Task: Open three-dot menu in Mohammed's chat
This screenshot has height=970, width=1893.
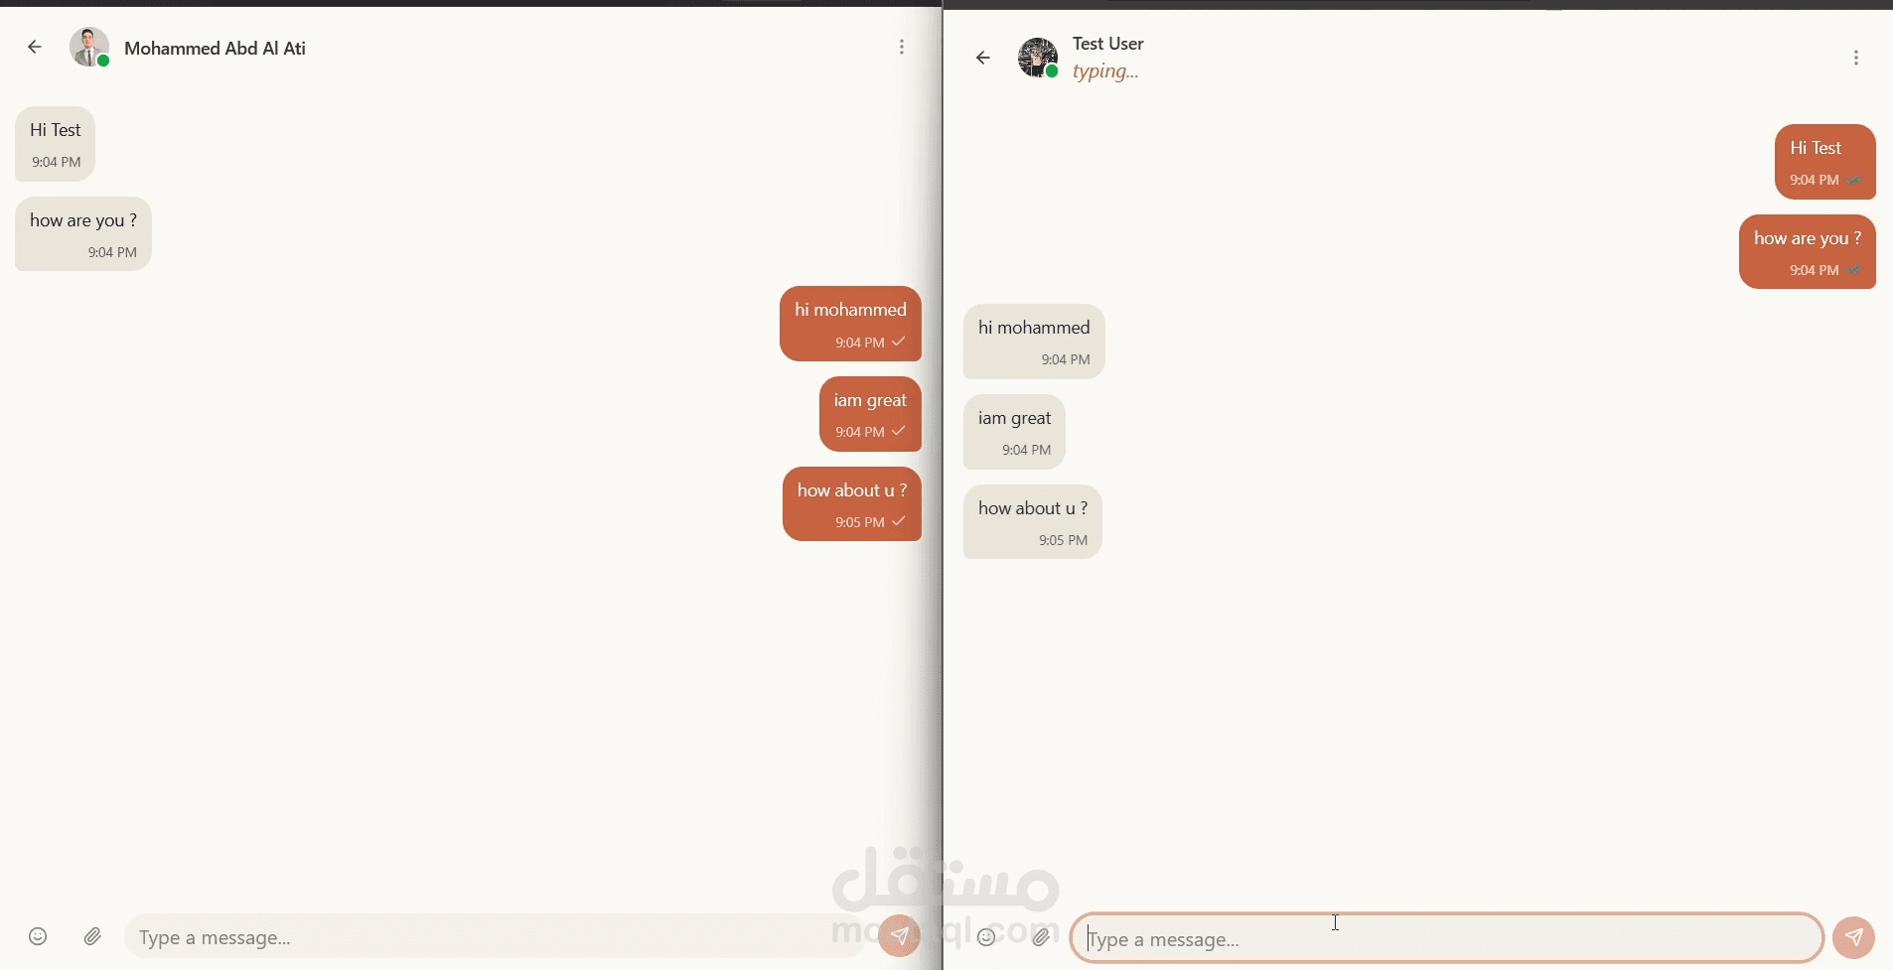Action: 902,47
